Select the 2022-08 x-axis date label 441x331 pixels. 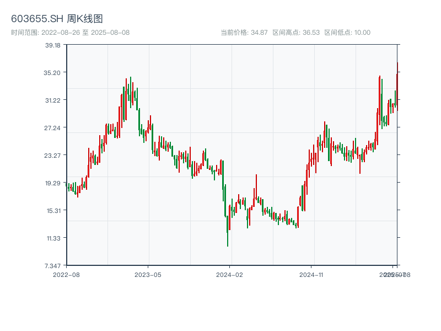66,274
